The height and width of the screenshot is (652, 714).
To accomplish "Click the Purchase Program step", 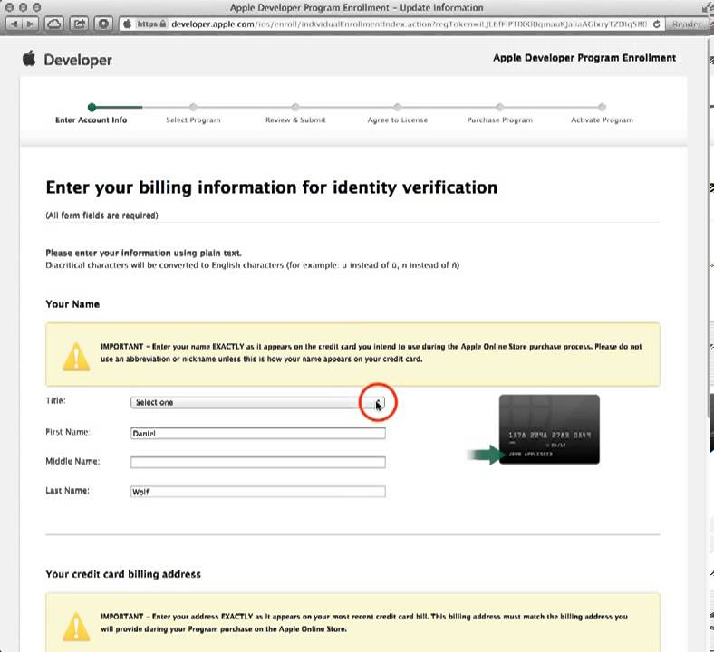I will click(x=499, y=120).
